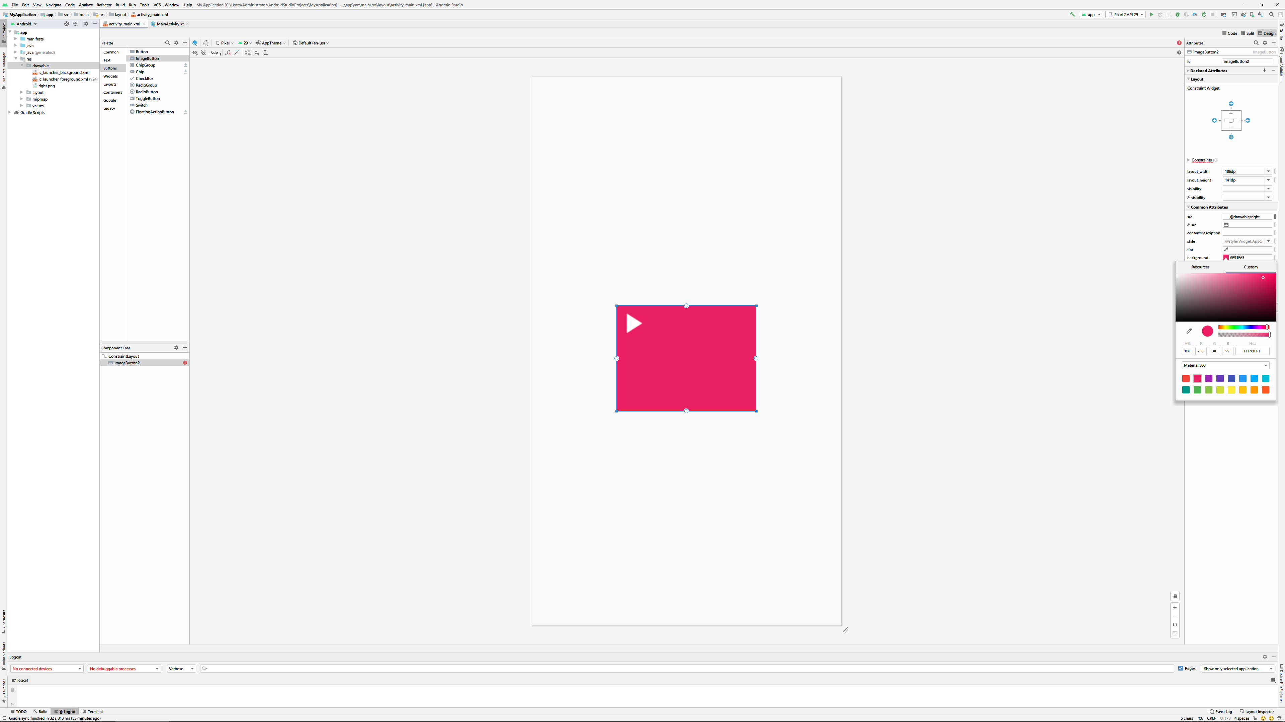Select the purple Material color swatch
This screenshot has height=722, width=1285.
1209,379
